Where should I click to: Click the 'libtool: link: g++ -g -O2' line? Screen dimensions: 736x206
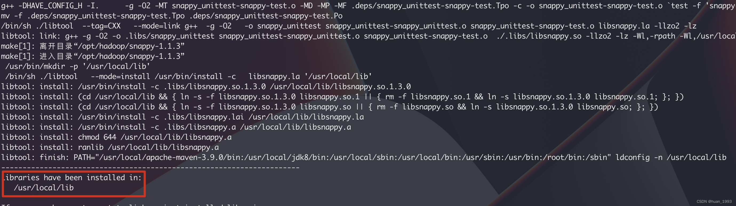coord(368,36)
